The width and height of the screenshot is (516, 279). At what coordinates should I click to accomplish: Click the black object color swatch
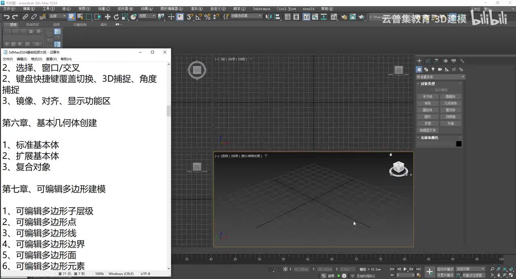(459, 144)
